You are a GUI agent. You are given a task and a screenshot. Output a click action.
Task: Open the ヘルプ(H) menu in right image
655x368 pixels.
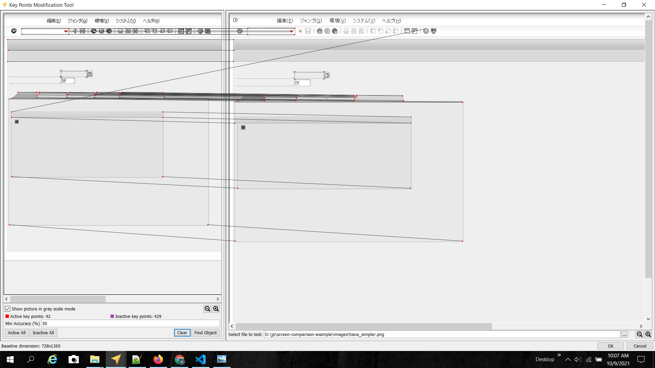(x=391, y=21)
